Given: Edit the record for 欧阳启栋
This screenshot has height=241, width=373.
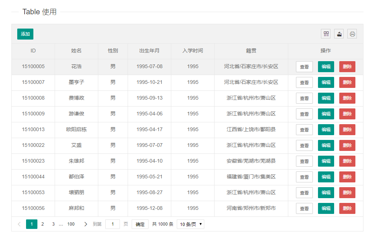Looking at the screenshot, I should [326, 130].
